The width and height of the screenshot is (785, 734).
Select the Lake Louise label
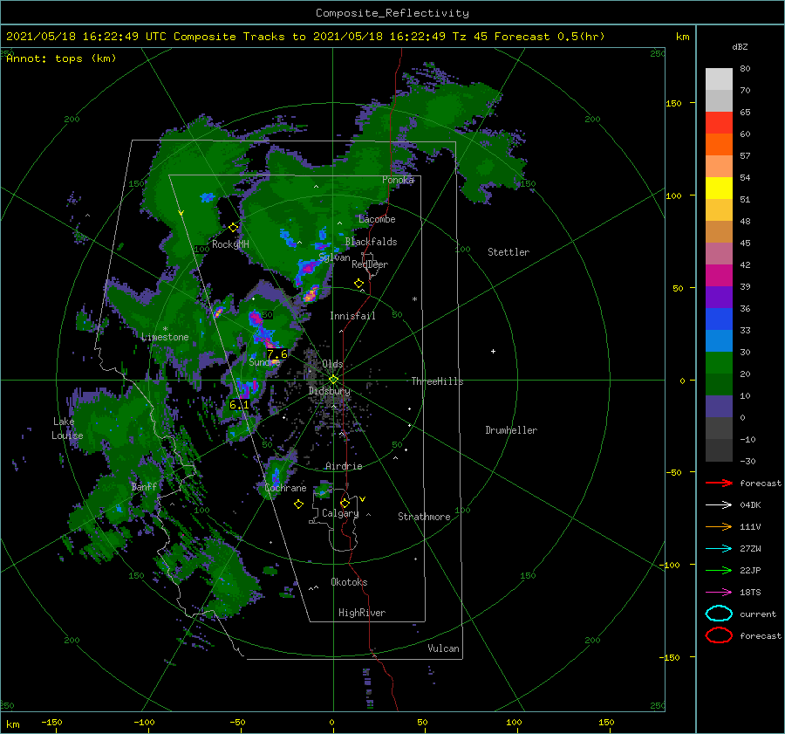(x=67, y=429)
